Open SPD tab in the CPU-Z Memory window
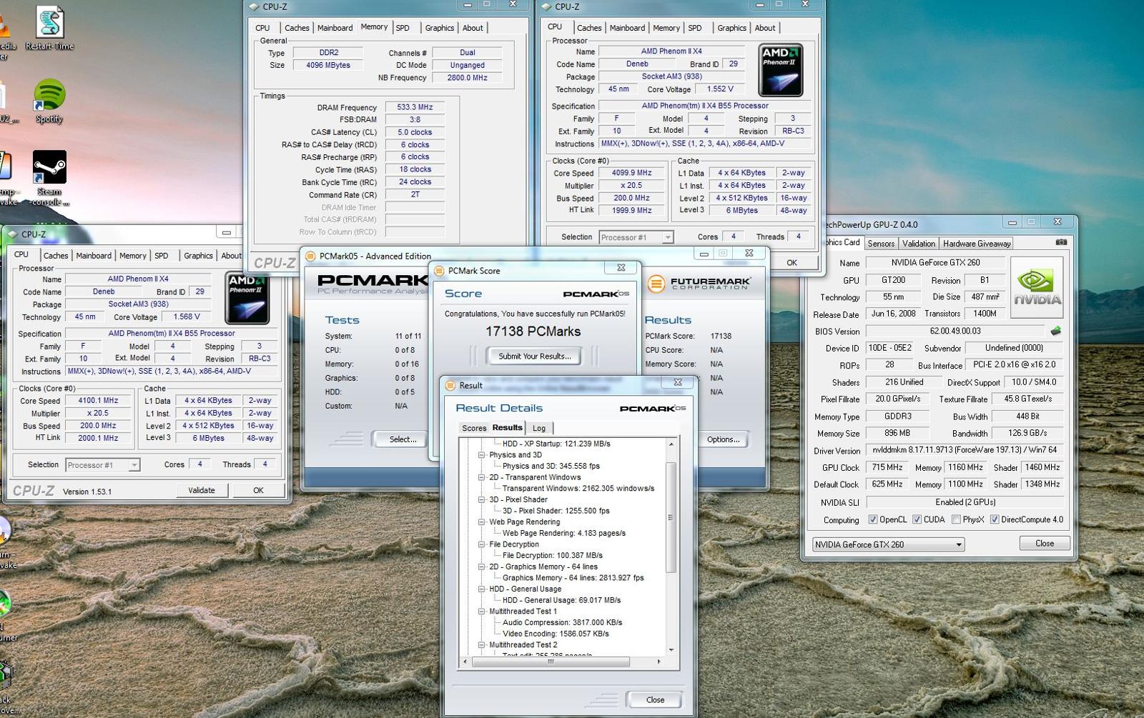 (403, 28)
